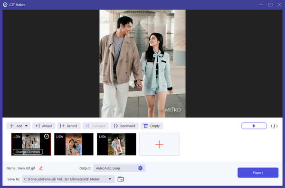Add a new frame via the plus placeholder

coord(159,144)
